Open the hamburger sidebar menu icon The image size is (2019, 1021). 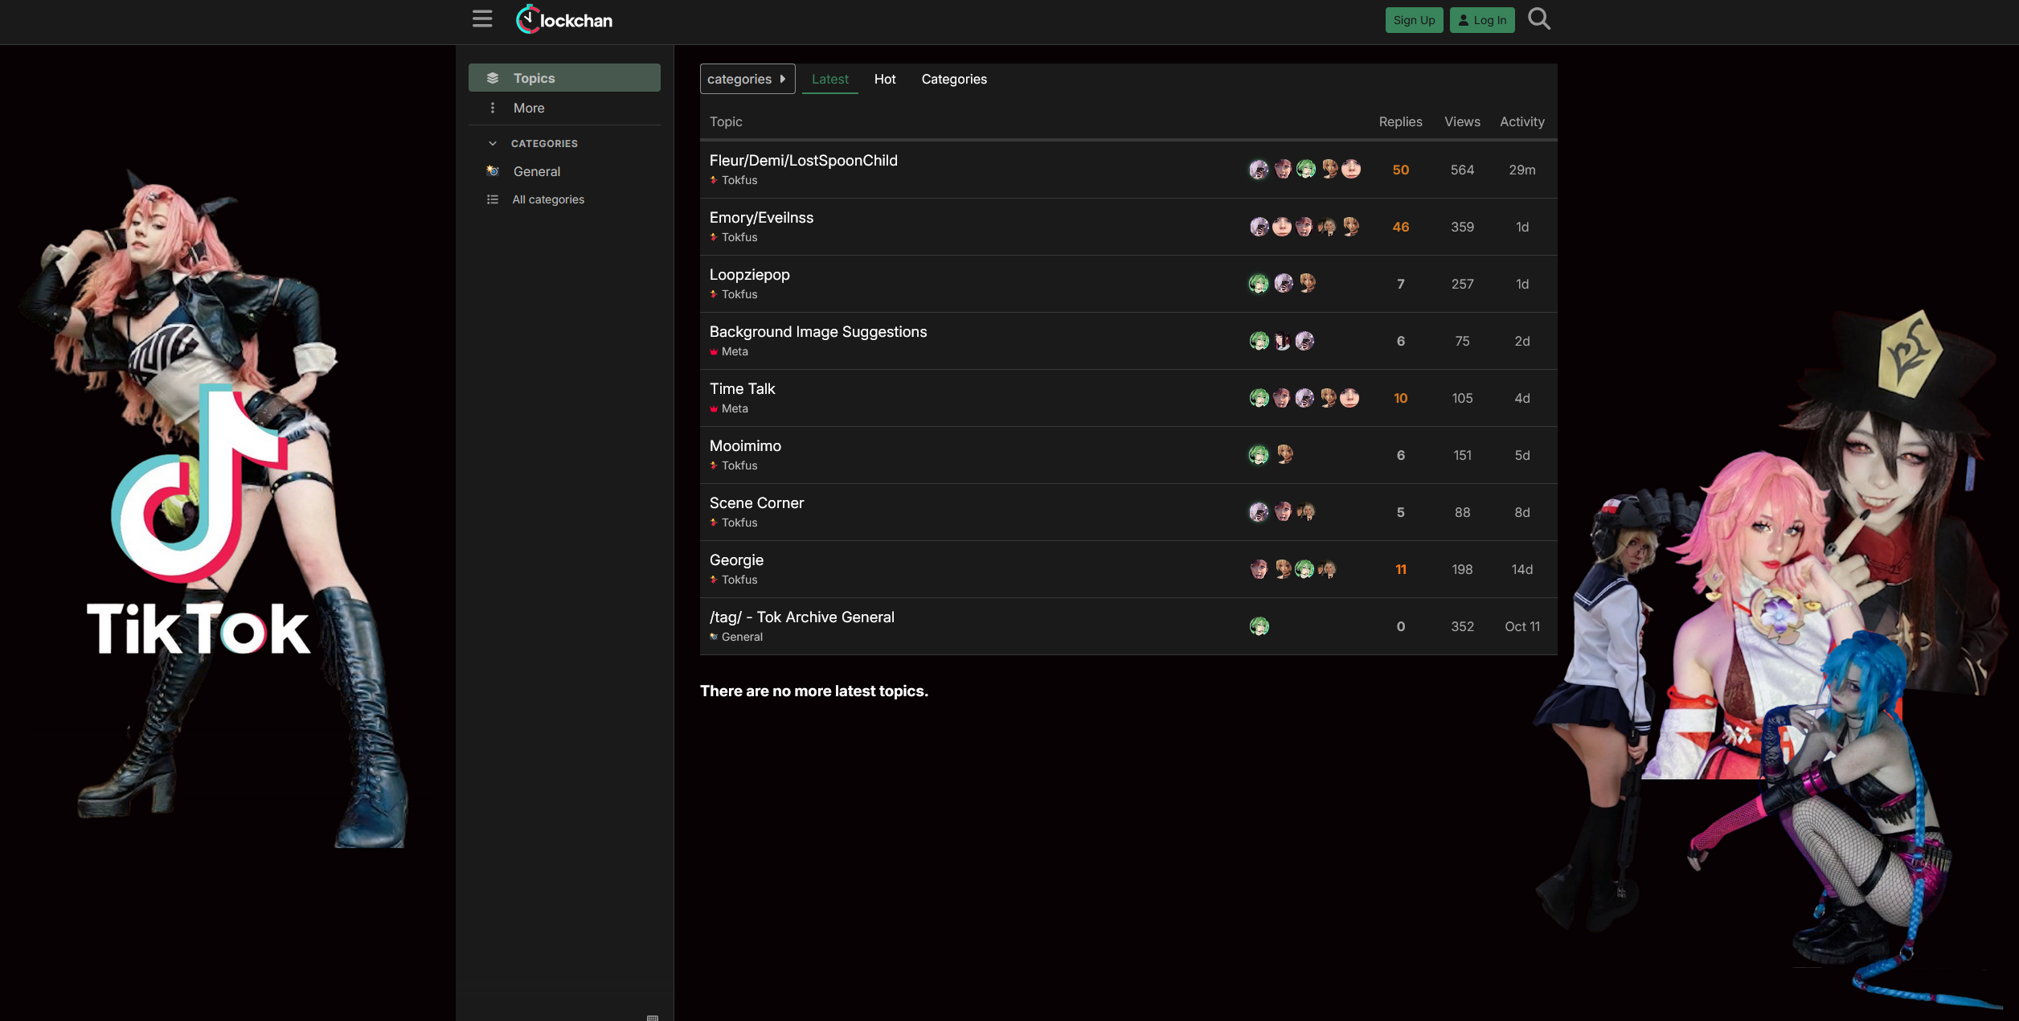(482, 18)
